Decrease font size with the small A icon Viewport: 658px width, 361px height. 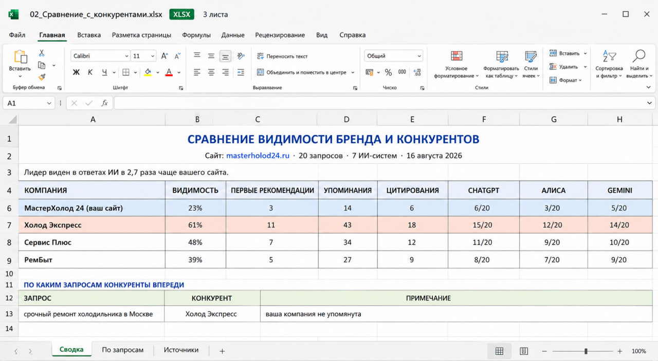click(177, 56)
